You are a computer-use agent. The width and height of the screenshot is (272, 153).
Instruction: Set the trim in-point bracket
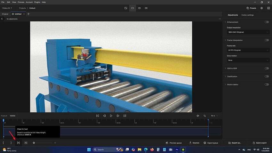point(4,143)
